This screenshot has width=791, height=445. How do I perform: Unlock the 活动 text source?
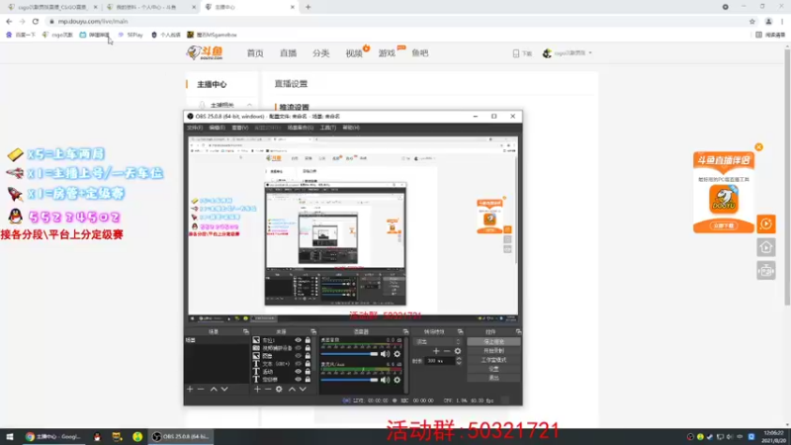coord(308,372)
